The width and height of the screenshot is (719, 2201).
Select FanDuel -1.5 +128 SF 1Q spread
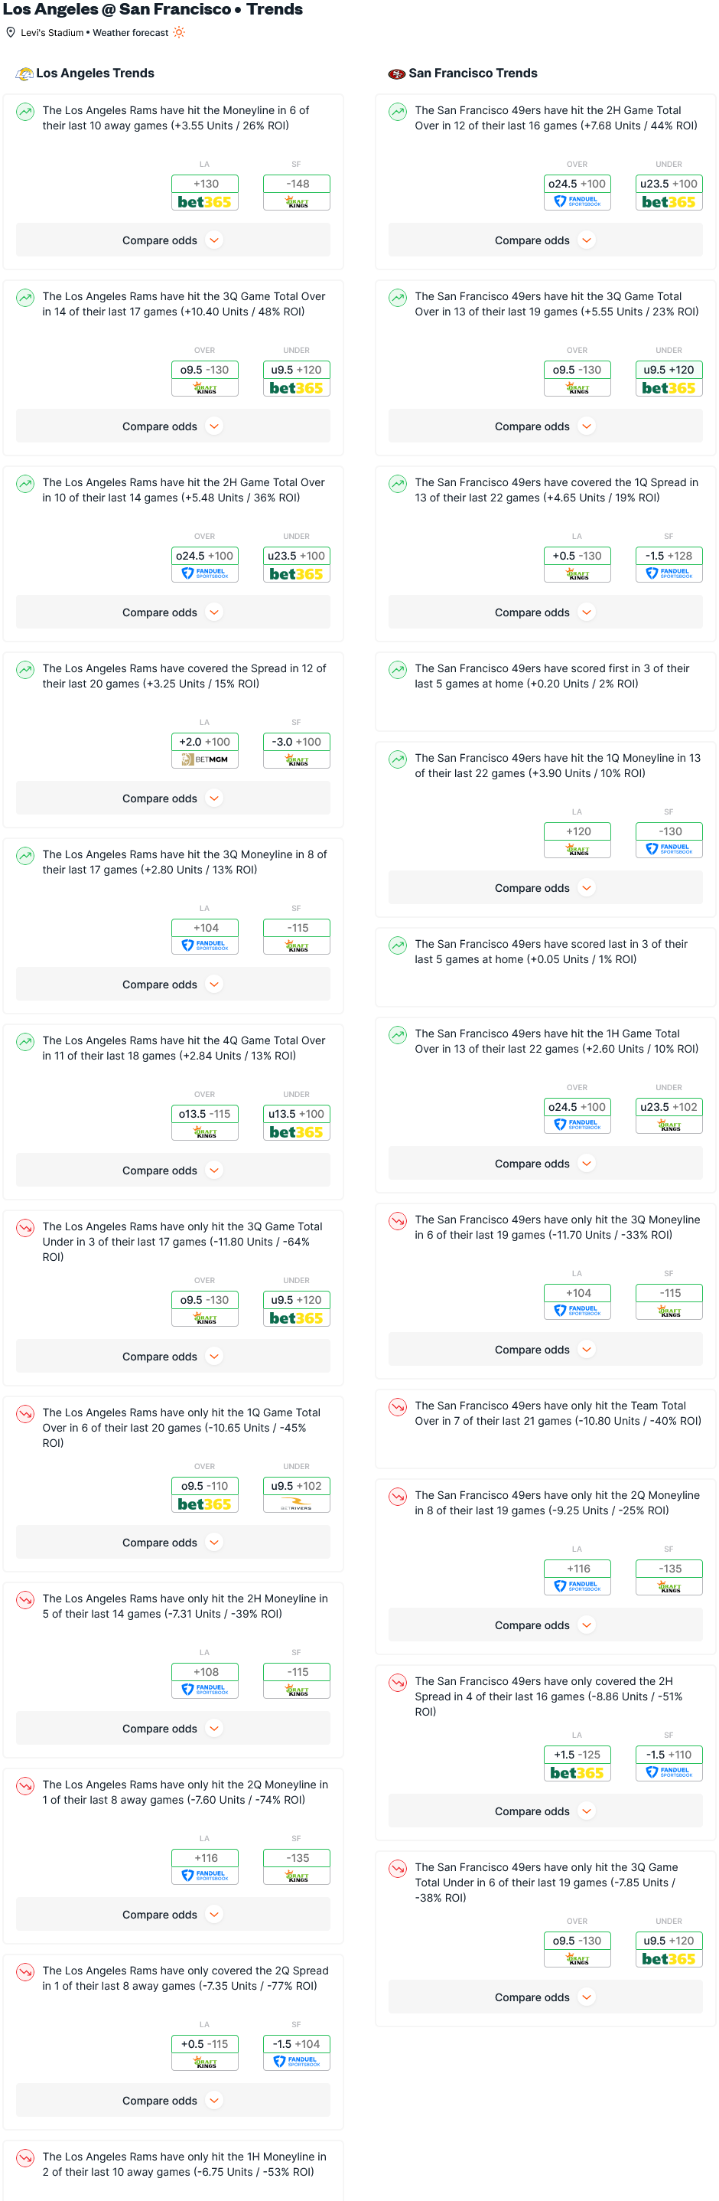[x=669, y=564]
